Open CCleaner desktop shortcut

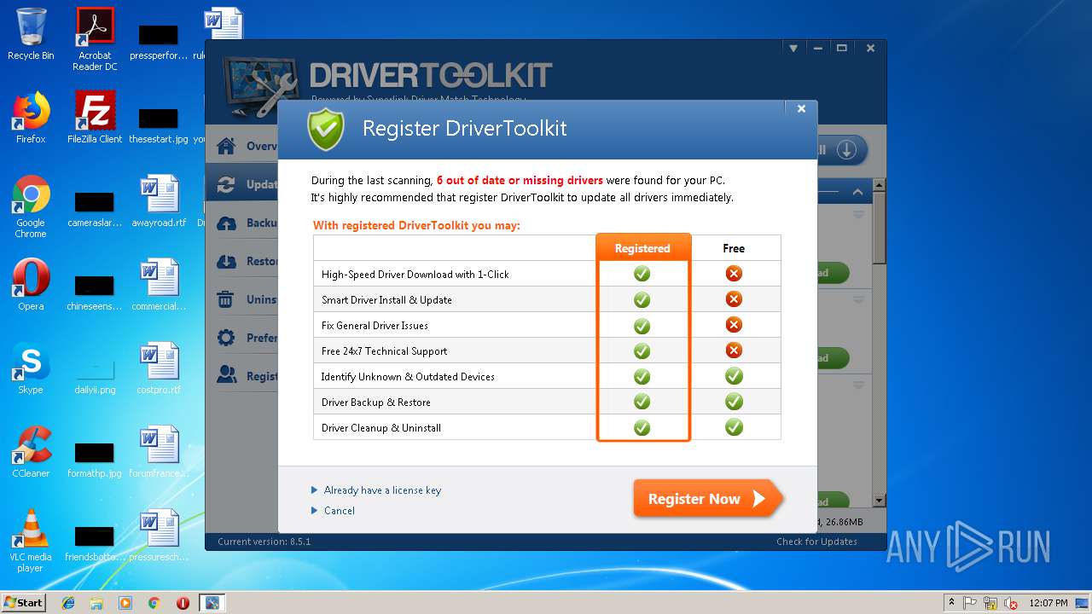click(x=31, y=451)
